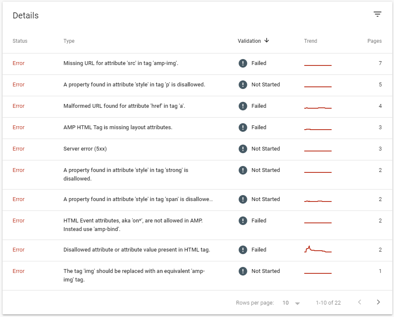
Task: Click page count 4 in malformed 'href' row
Action: click(x=380, y=106)
